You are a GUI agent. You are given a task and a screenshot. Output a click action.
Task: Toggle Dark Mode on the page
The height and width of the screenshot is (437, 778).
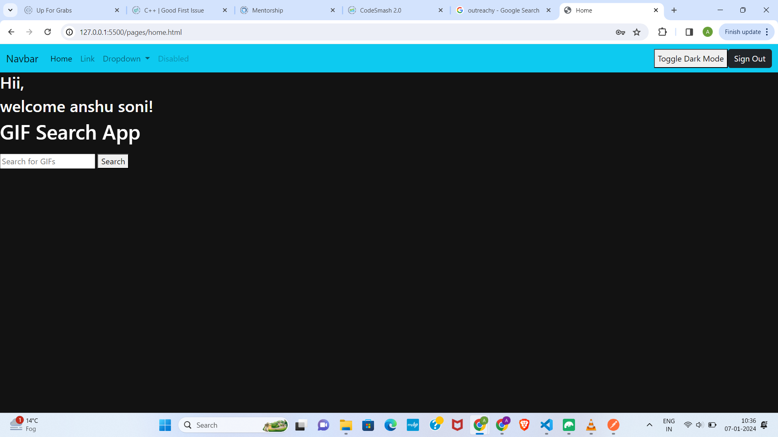(690, 59)
